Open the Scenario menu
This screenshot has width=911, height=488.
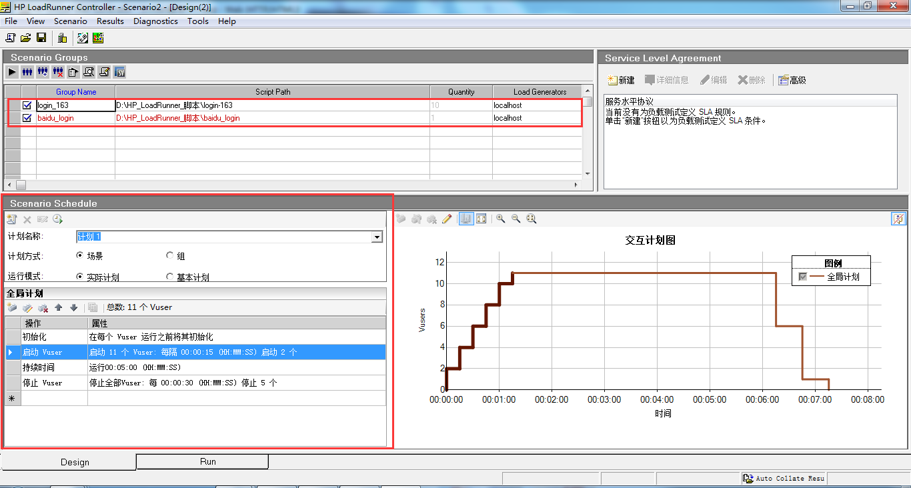tap(71, 21)
